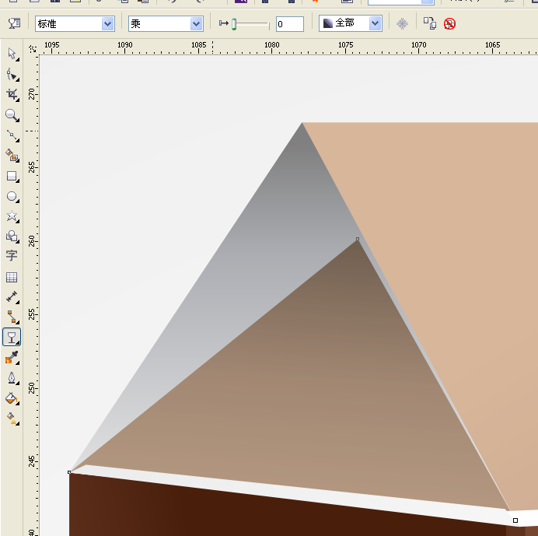This screenshot has width=538, height=536.
Task: Activate the Crop tool
Action: [12, 94]
